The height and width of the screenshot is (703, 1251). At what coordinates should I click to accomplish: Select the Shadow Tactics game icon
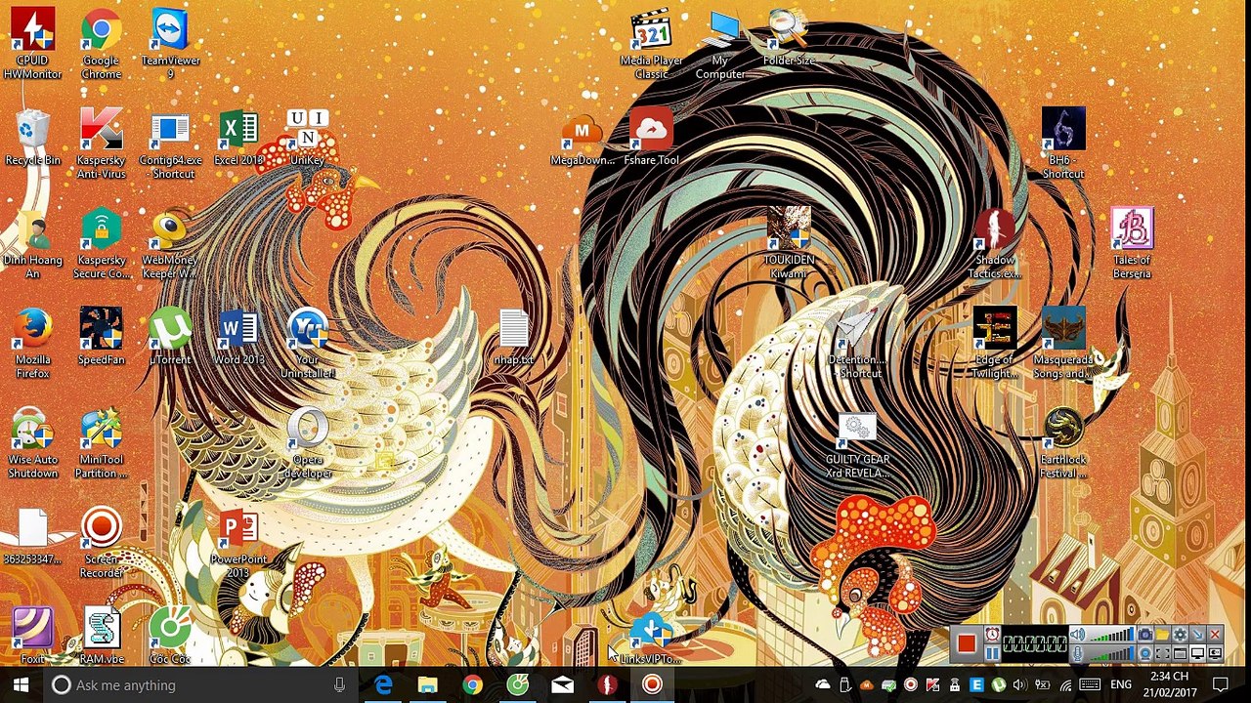995,244
